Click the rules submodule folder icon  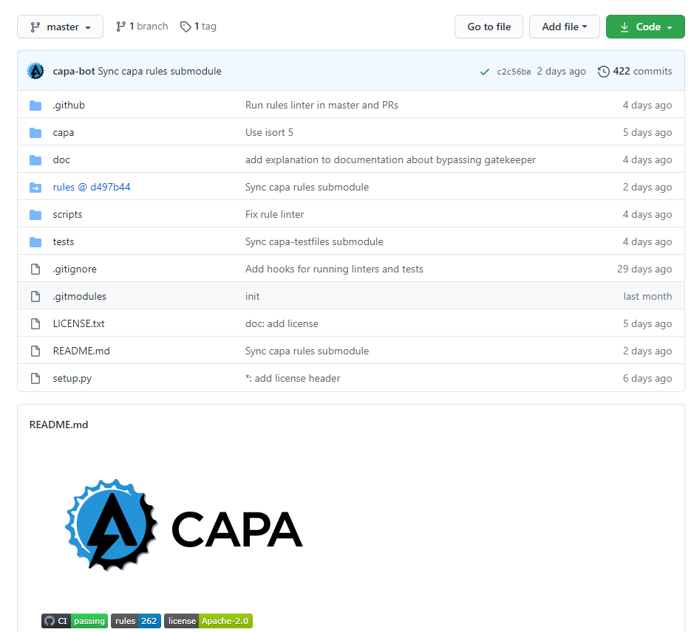(x=35, y=188)
